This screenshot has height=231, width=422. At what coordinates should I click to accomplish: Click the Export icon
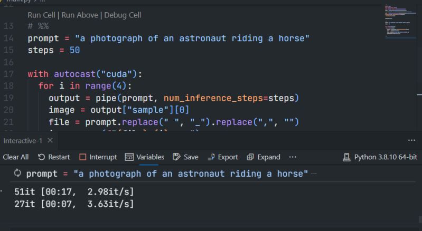tap(210, 157)
